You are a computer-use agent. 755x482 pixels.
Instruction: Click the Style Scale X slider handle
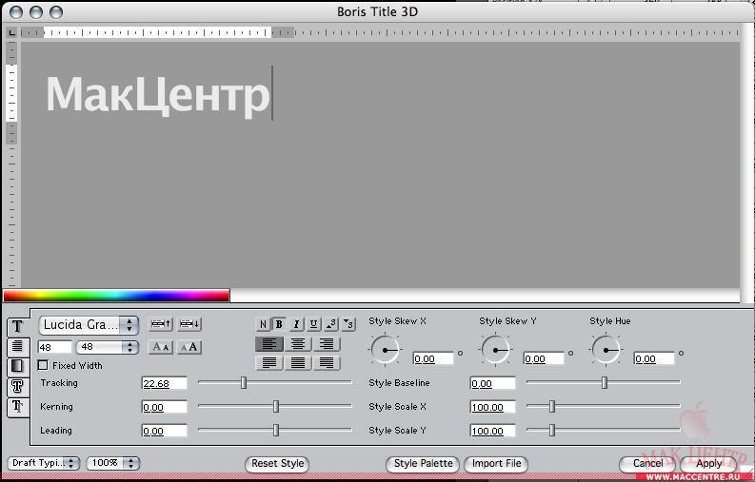pos(552,406)
